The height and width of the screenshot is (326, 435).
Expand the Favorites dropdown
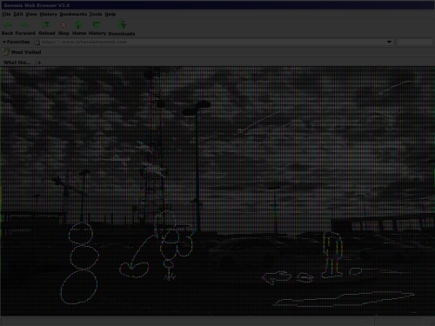click(x=17, y=42)
